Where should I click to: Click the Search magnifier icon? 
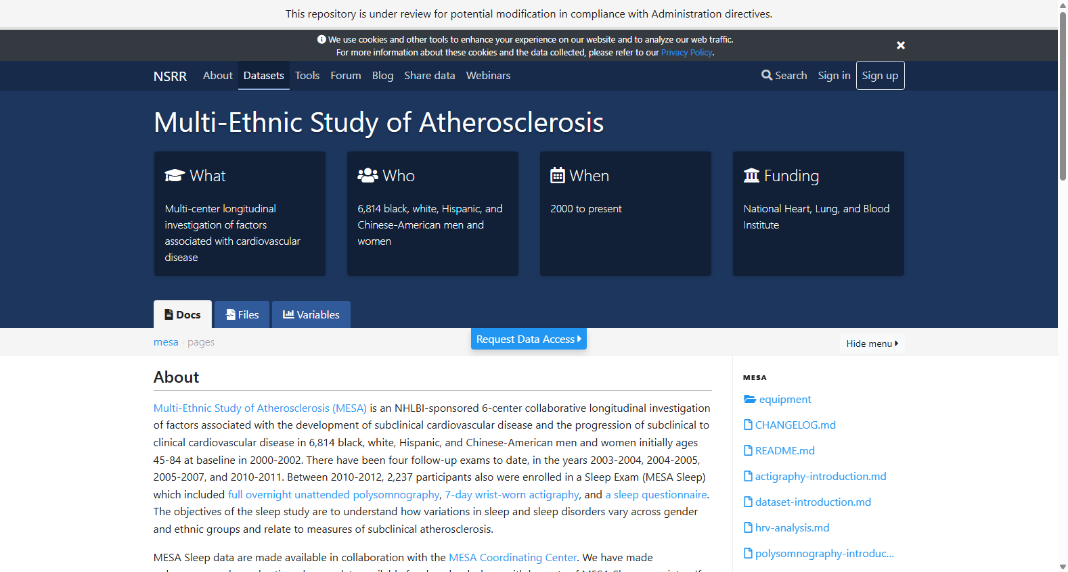point(767,75)
